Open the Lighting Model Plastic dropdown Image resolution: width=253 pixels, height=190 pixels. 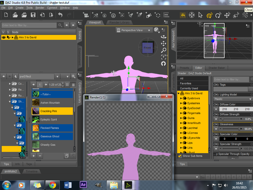[233, 99]
